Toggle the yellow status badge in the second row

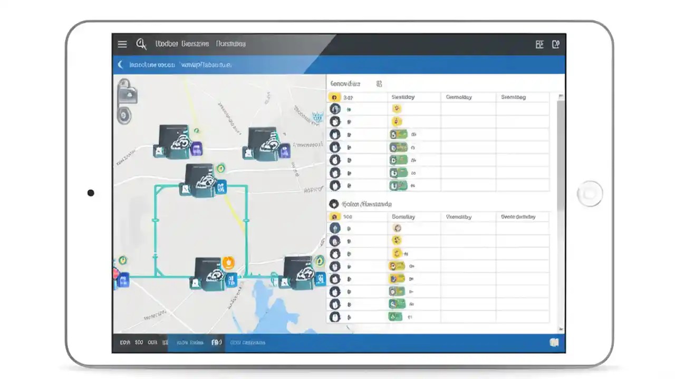coord(396,121)
